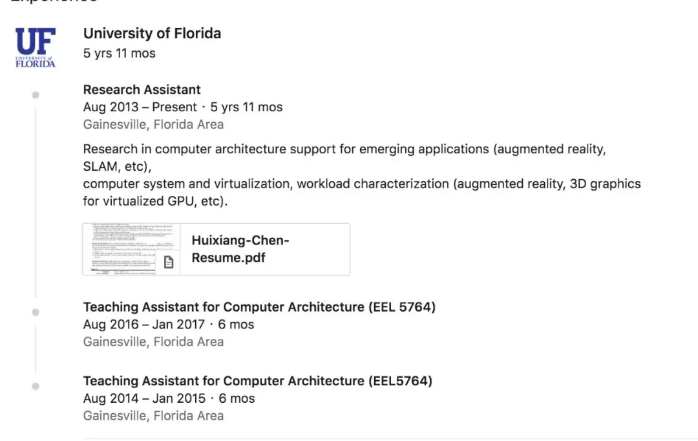Image resolution: width=698 pixels, height=441 pixels.
Task: Click timeline dot beside EEL 5764 2016 role
Action: [x=36, y=312]
